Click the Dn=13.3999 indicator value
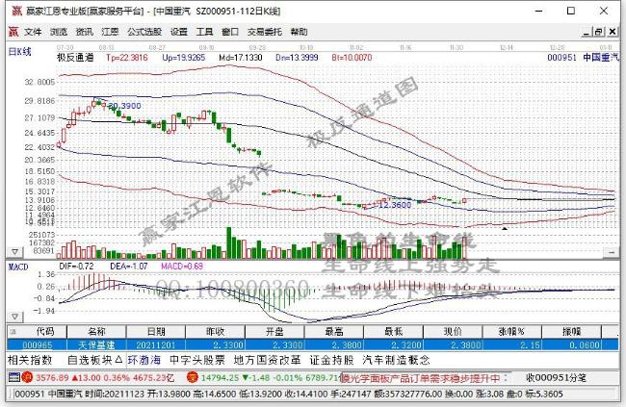This screenshot has width=626, height=407. (x=297, y=58)
